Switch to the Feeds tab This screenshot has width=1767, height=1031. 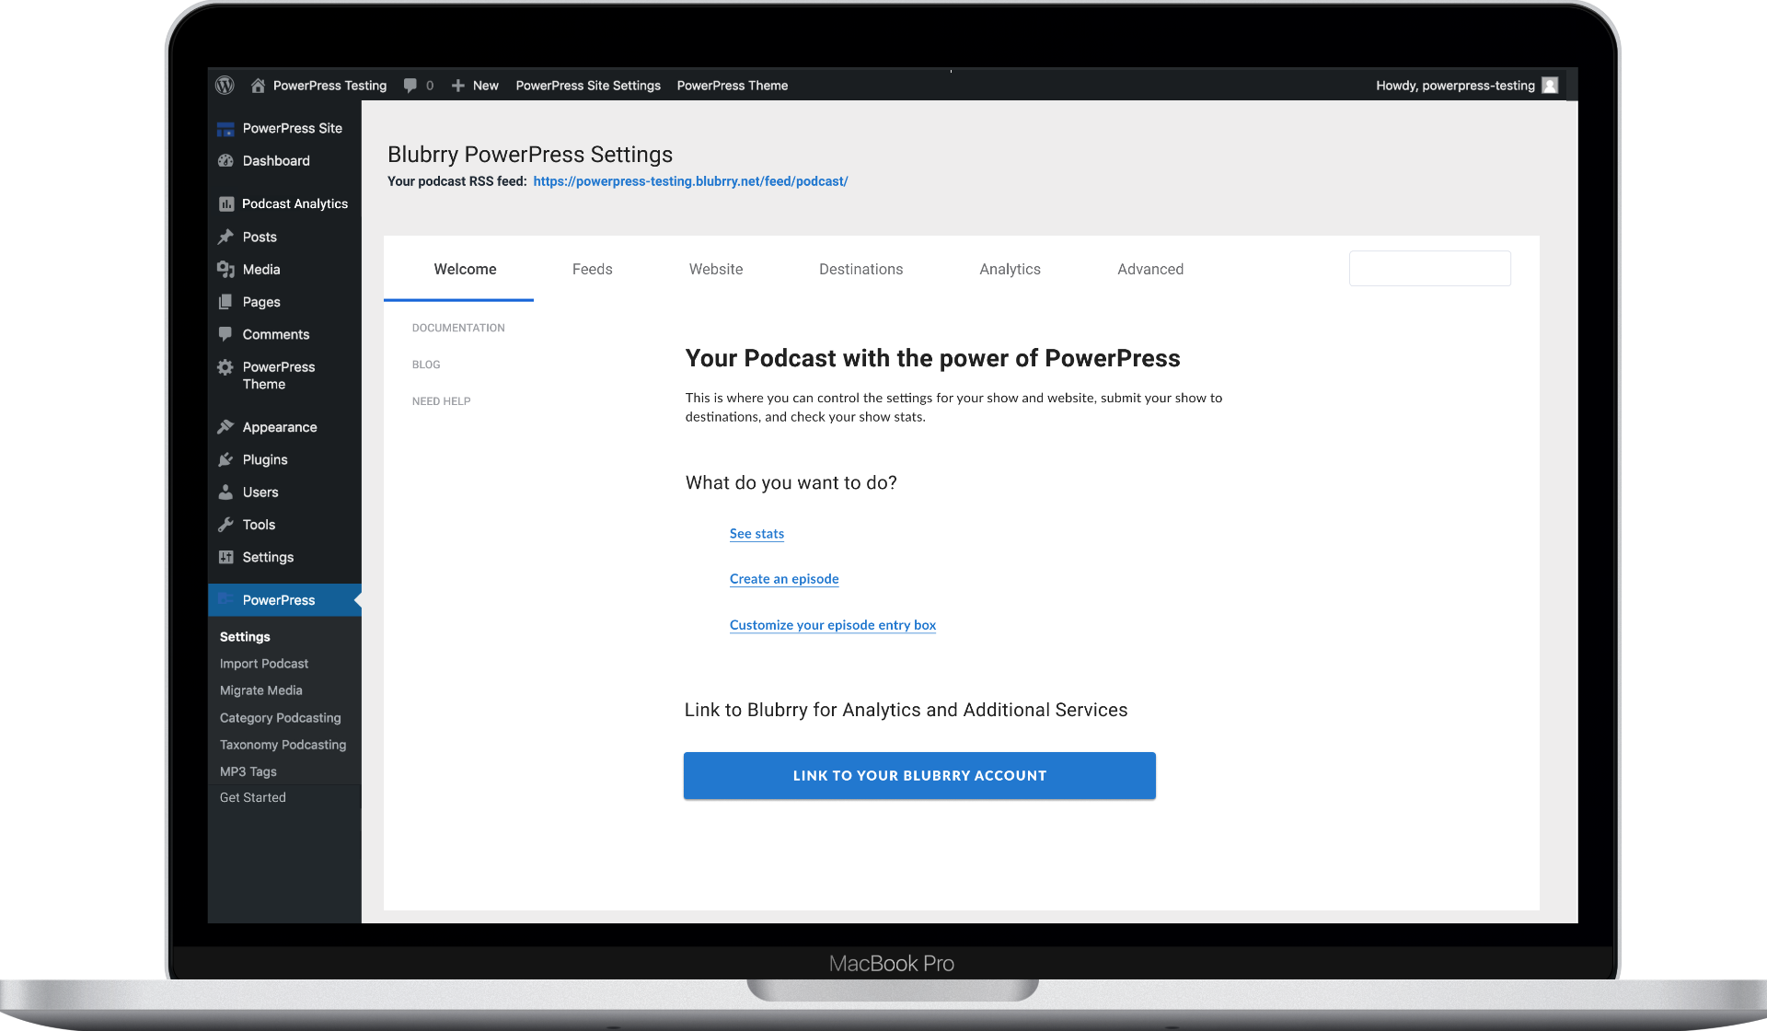coord(592,269)
